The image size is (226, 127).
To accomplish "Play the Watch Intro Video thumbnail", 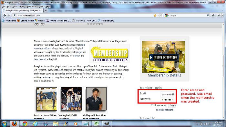I will 163,57.
